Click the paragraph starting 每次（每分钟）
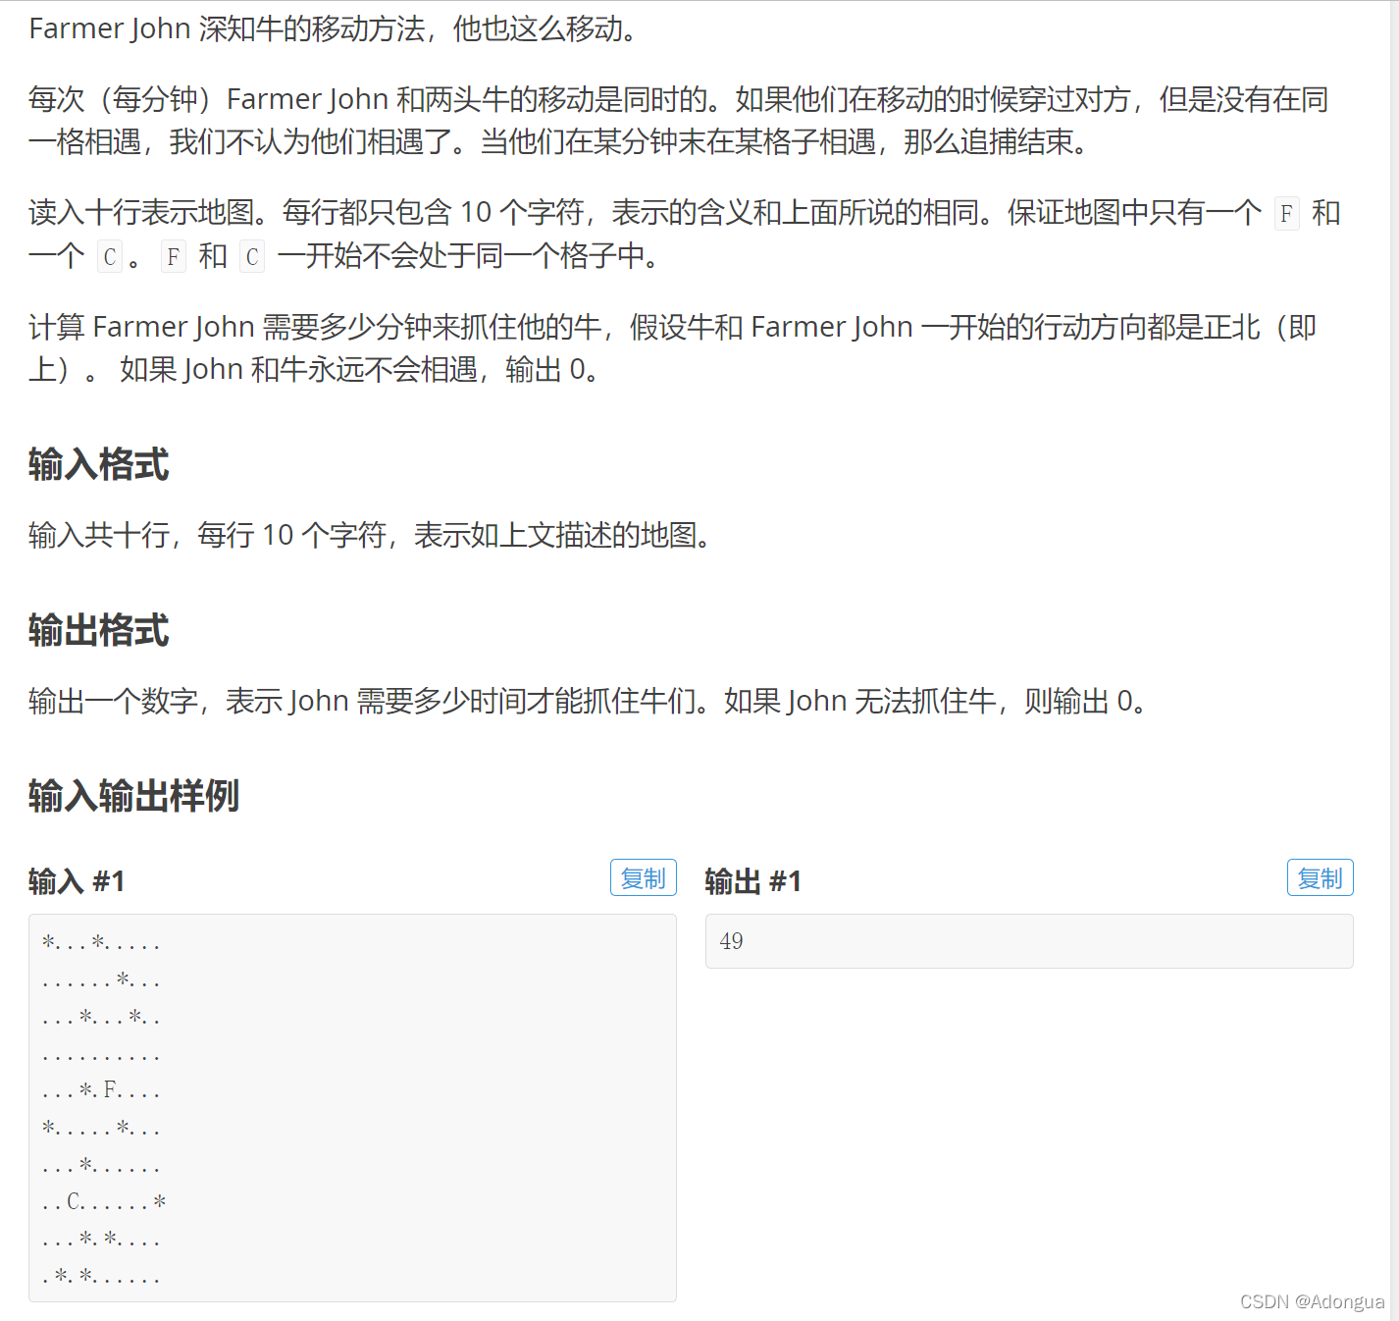1399x1321 pixels. pos(679,121)
